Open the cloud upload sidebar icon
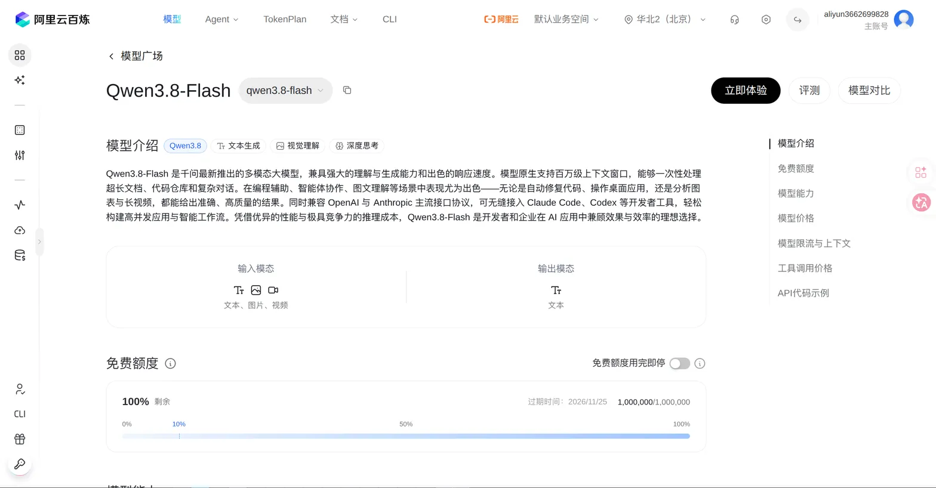 20,230
